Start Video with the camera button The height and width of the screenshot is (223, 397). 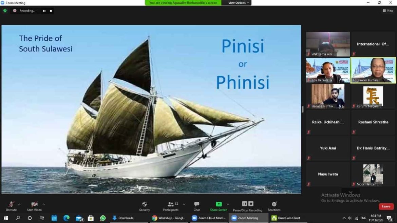(34, 204)
